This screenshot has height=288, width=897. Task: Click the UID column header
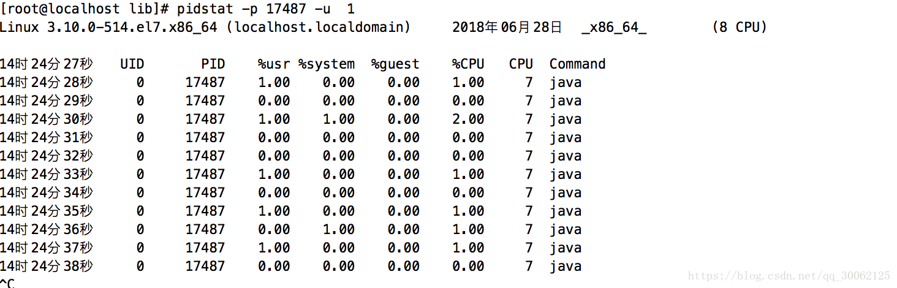pyautogui.click(x=132, y=64)
